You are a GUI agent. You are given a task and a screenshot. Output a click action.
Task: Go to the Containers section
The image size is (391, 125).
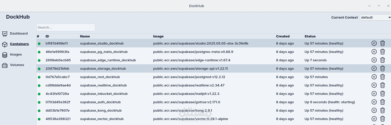click(x=19, y=44)
